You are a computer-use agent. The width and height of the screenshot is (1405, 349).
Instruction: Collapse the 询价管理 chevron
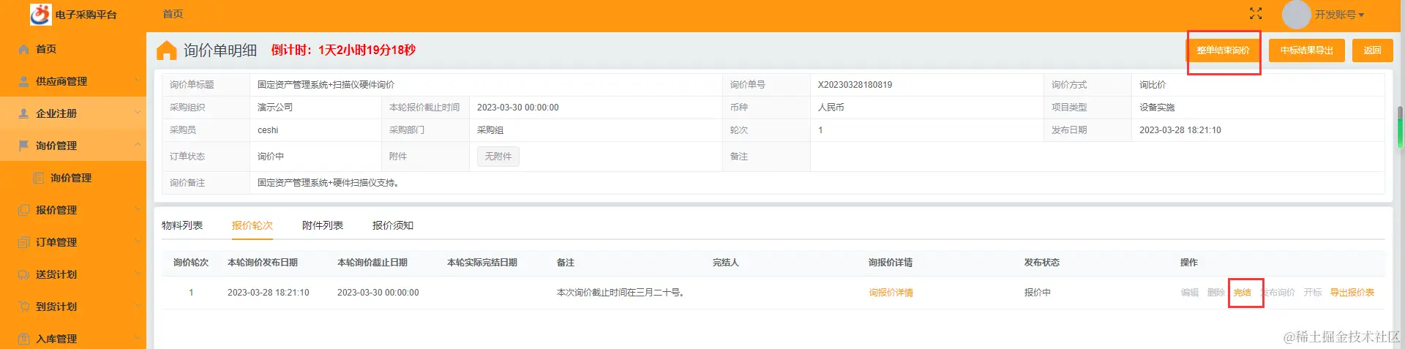pyautogui.click(x=138, y=145)
